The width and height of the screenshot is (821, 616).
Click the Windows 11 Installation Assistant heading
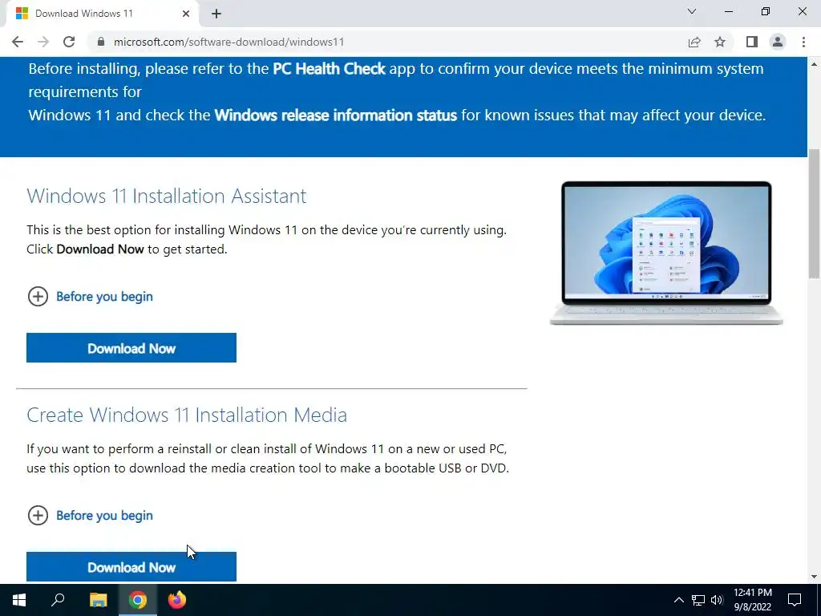[167, 196]
